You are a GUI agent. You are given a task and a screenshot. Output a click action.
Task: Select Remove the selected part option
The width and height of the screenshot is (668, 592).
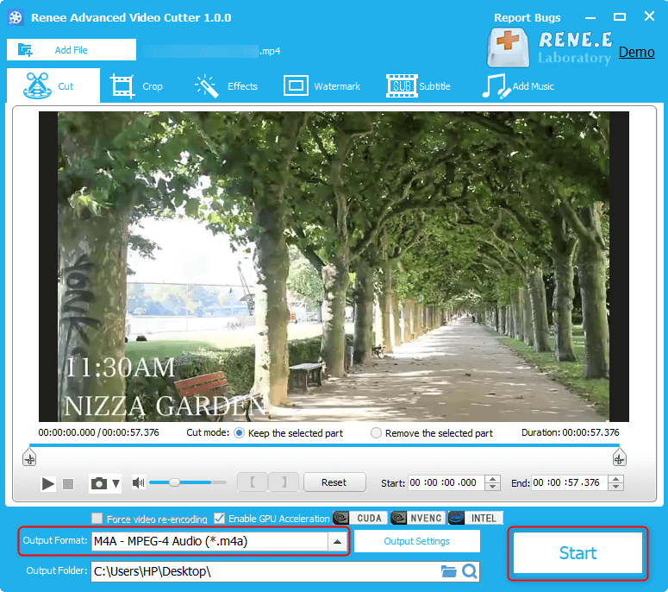coord(376,433)
